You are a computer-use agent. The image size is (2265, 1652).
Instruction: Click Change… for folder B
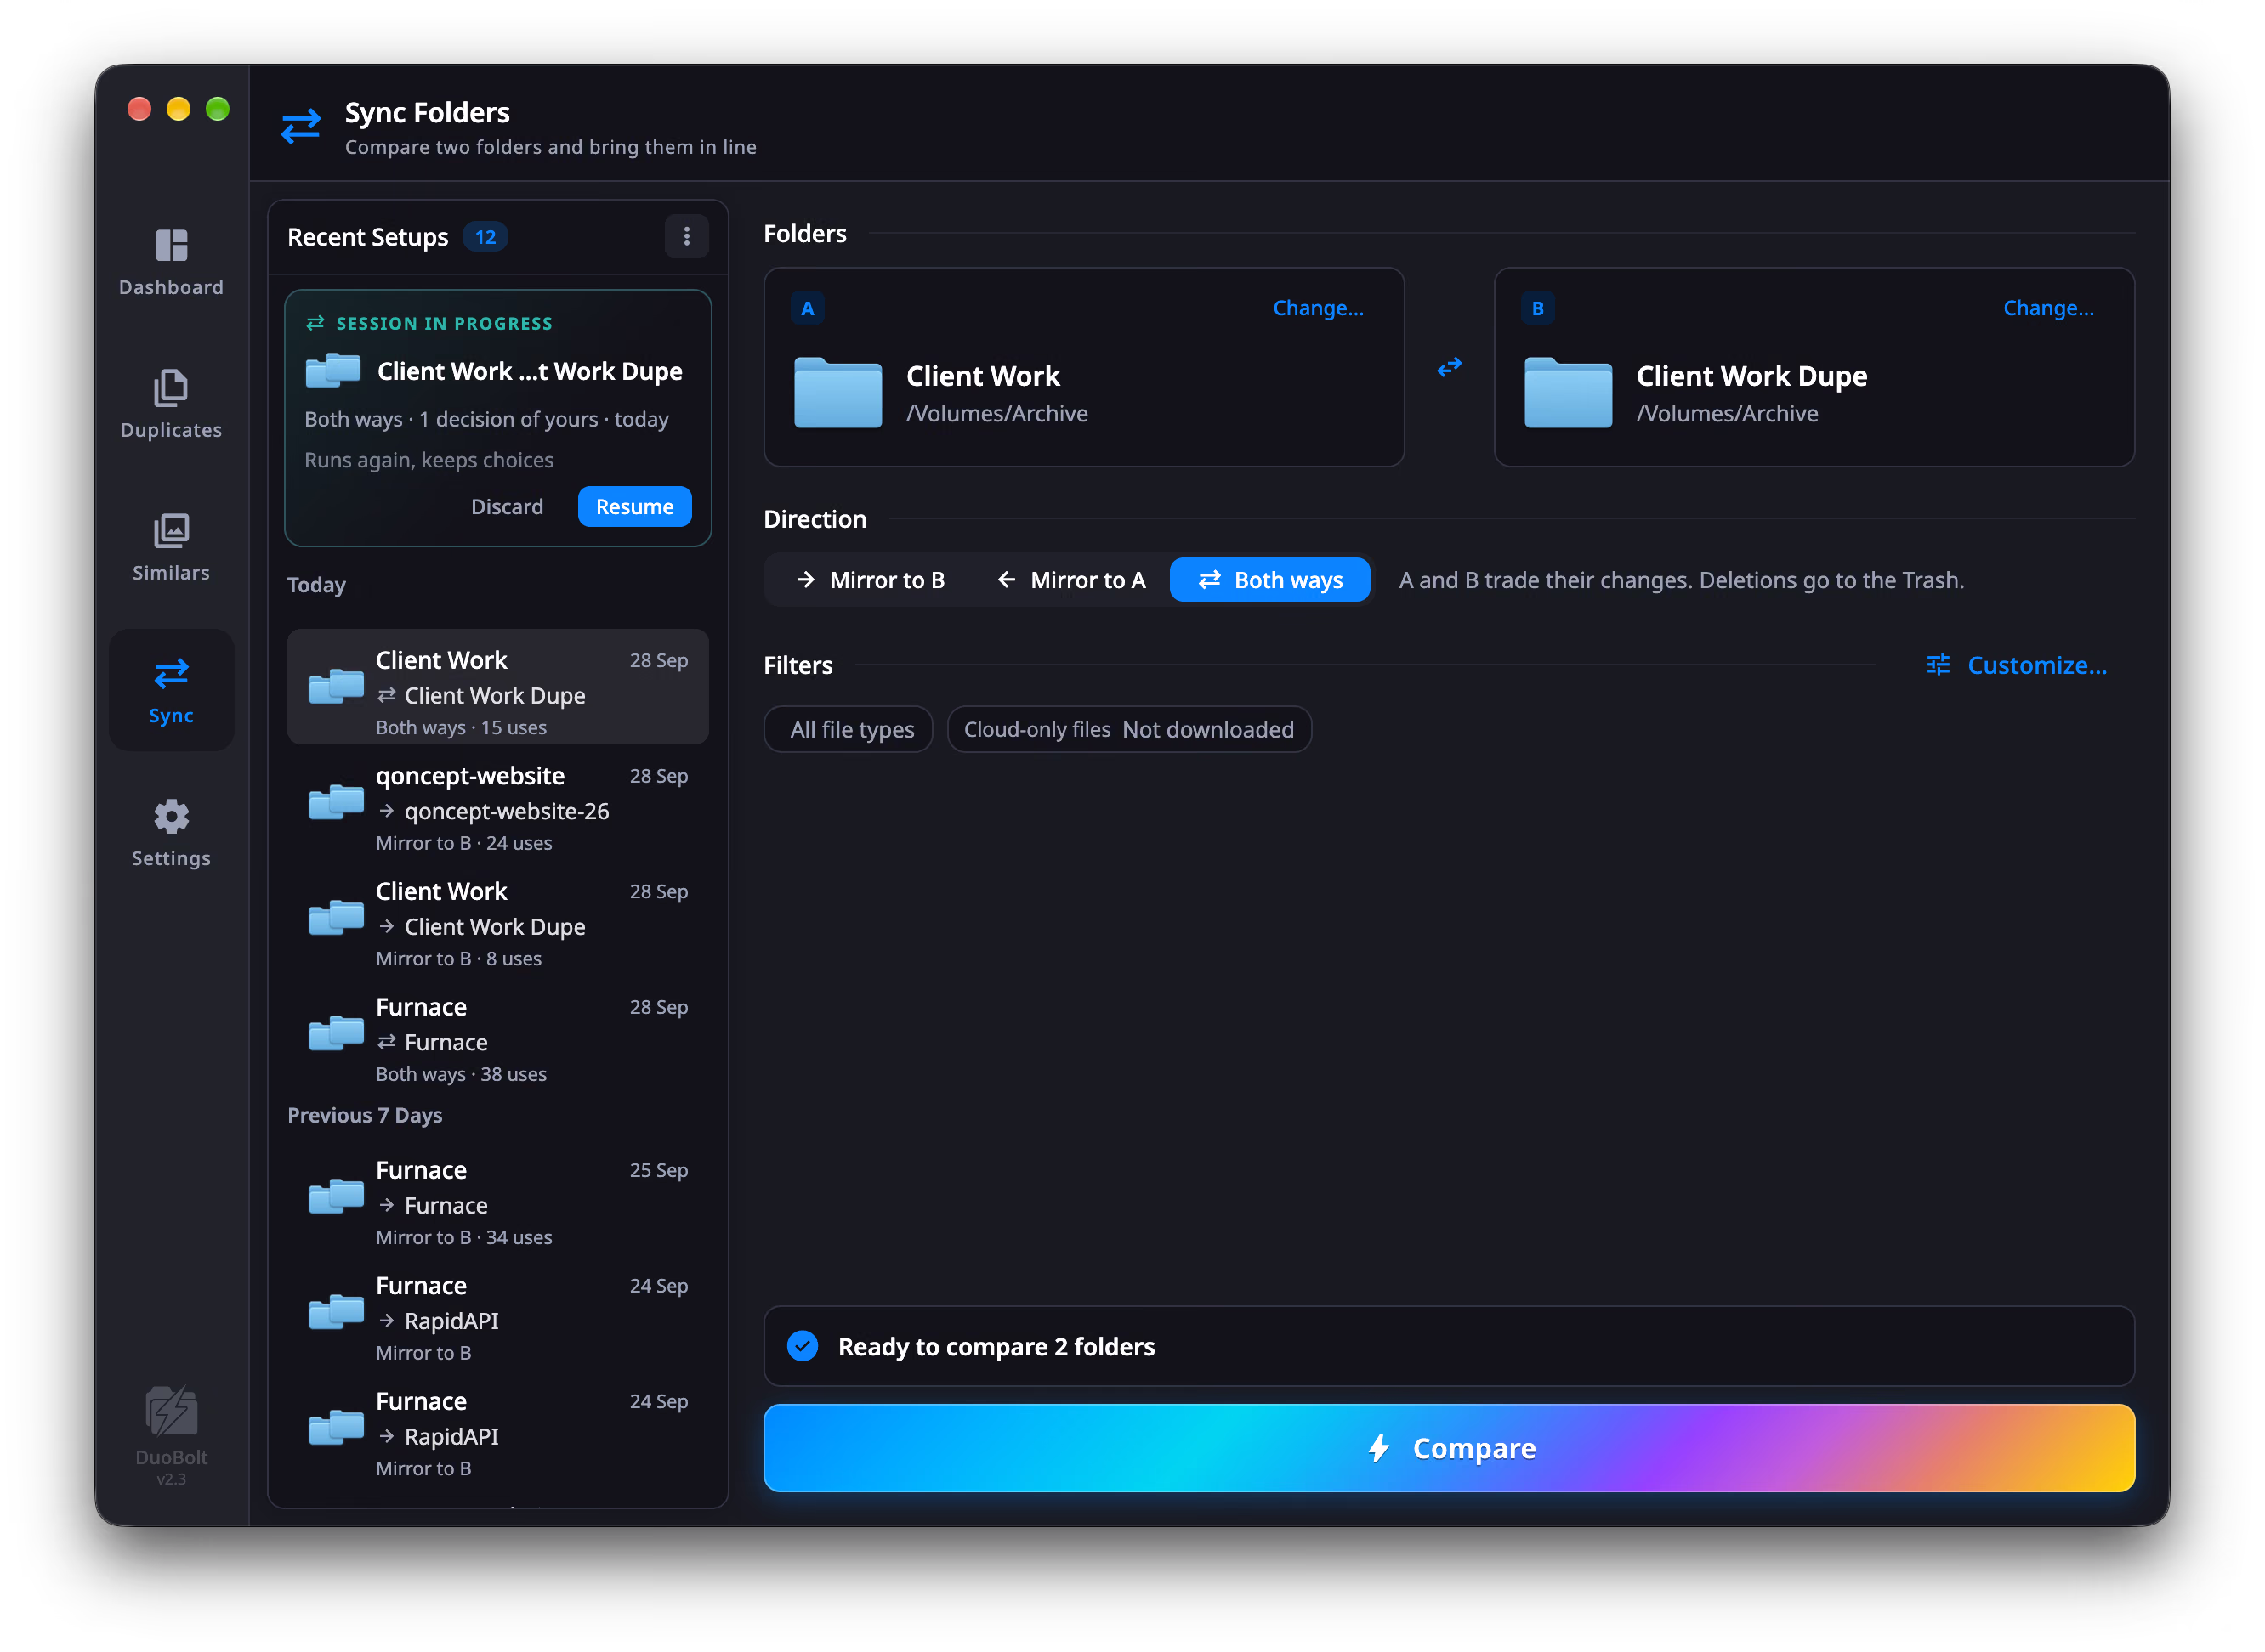click(2048, 308)
